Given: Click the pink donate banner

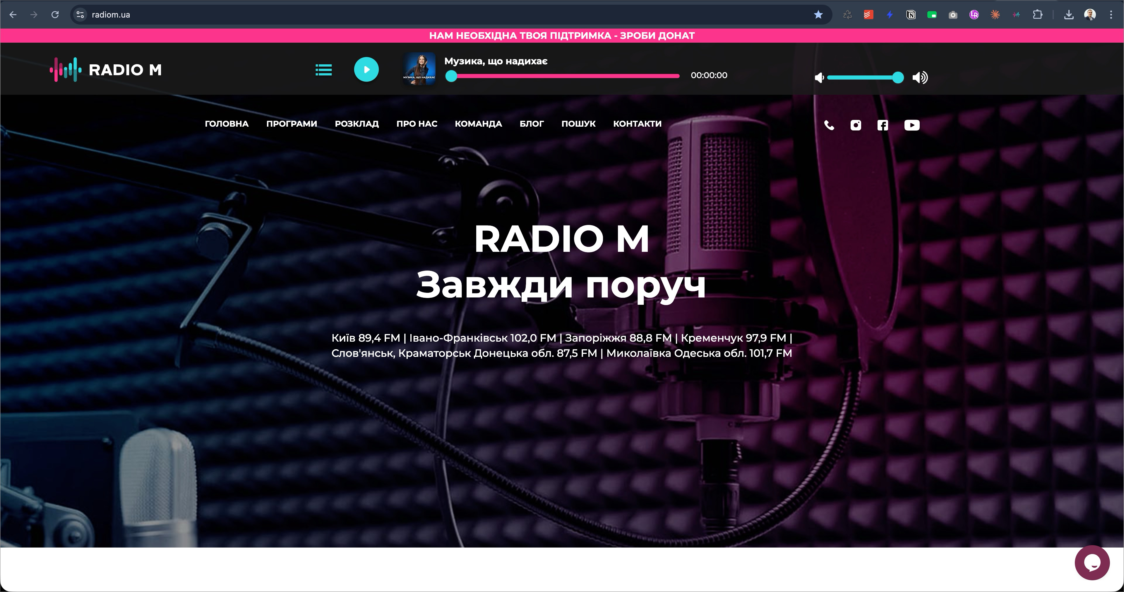Looking at the screenshot, I should pyautogui.click(x=562, y=36).
